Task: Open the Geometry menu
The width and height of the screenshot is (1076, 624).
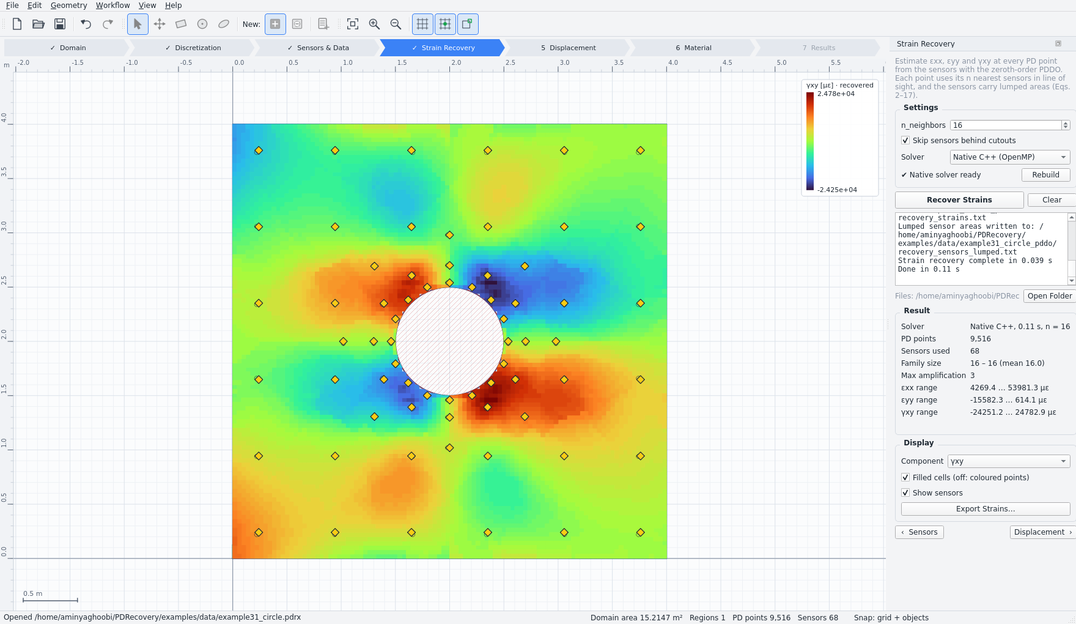Action: point(68,6)
